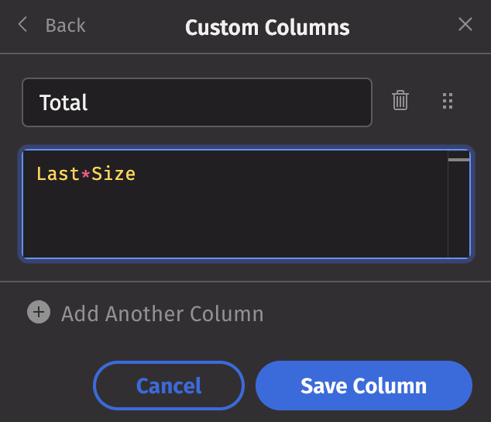The width and height of the screenshot is (491, 422).
Task: Click the formula editor scrollbar thumb
Action: (x=458, y=160)
